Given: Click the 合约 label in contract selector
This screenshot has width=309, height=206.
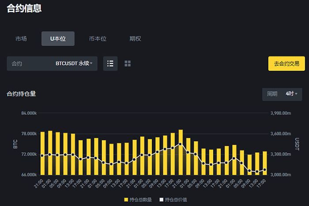Looking at the screenshot, I should click(x=17, y=64).
